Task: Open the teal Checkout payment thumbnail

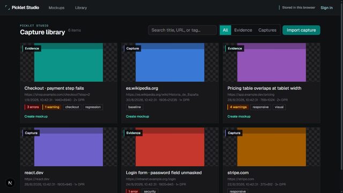Action: click(x=69, y=62)
